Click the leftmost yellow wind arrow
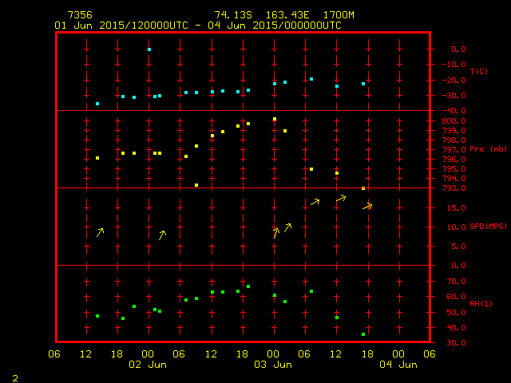This screenshot has width=511, height=383. click(100, 232)
